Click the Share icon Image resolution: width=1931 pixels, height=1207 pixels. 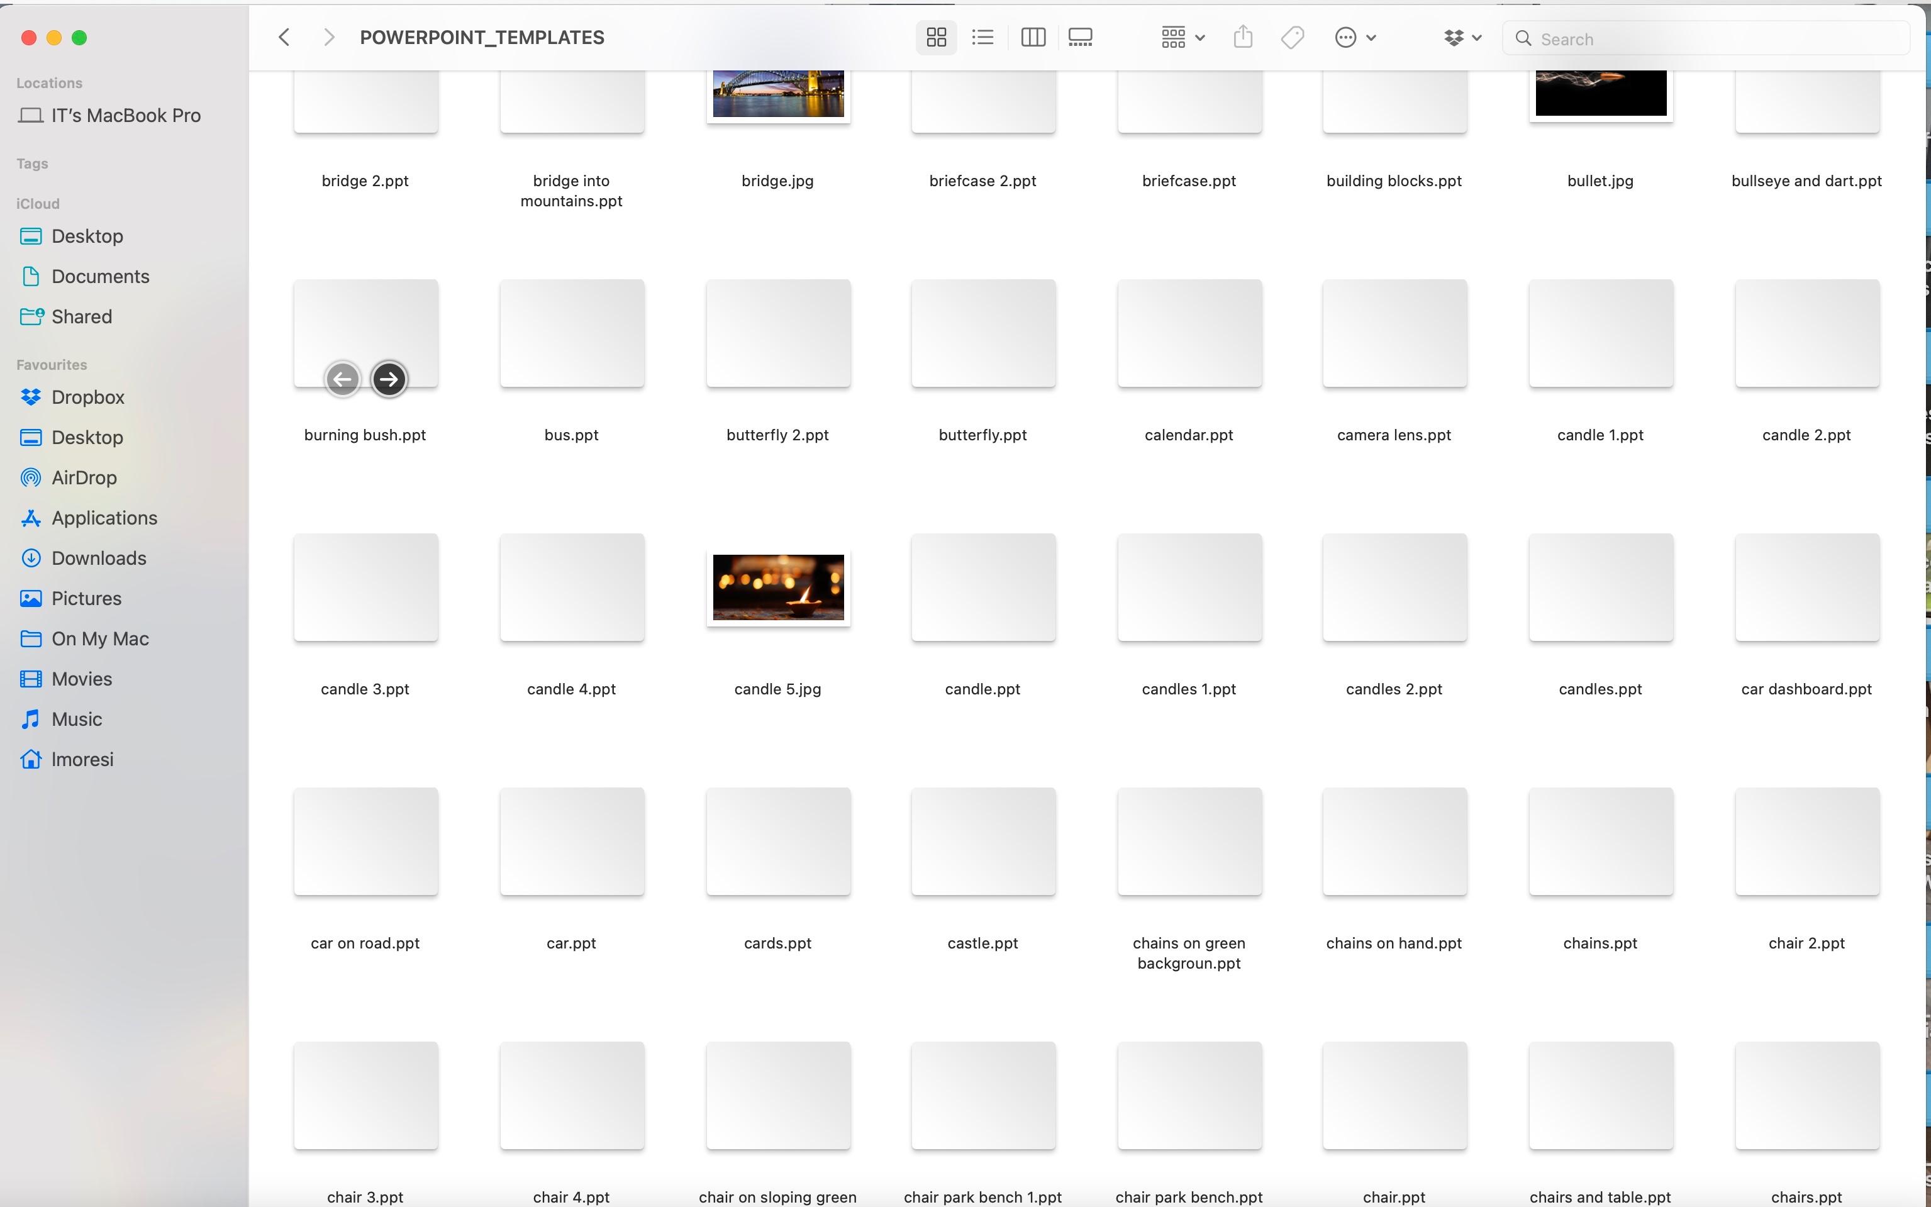[1243, 38]
